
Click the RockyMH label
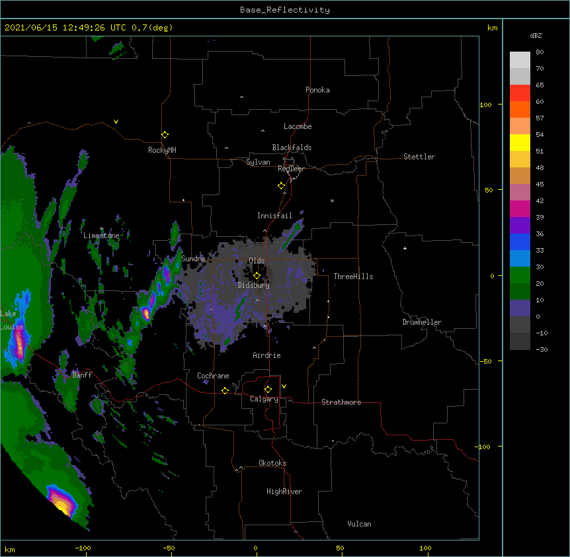point(162,150)
